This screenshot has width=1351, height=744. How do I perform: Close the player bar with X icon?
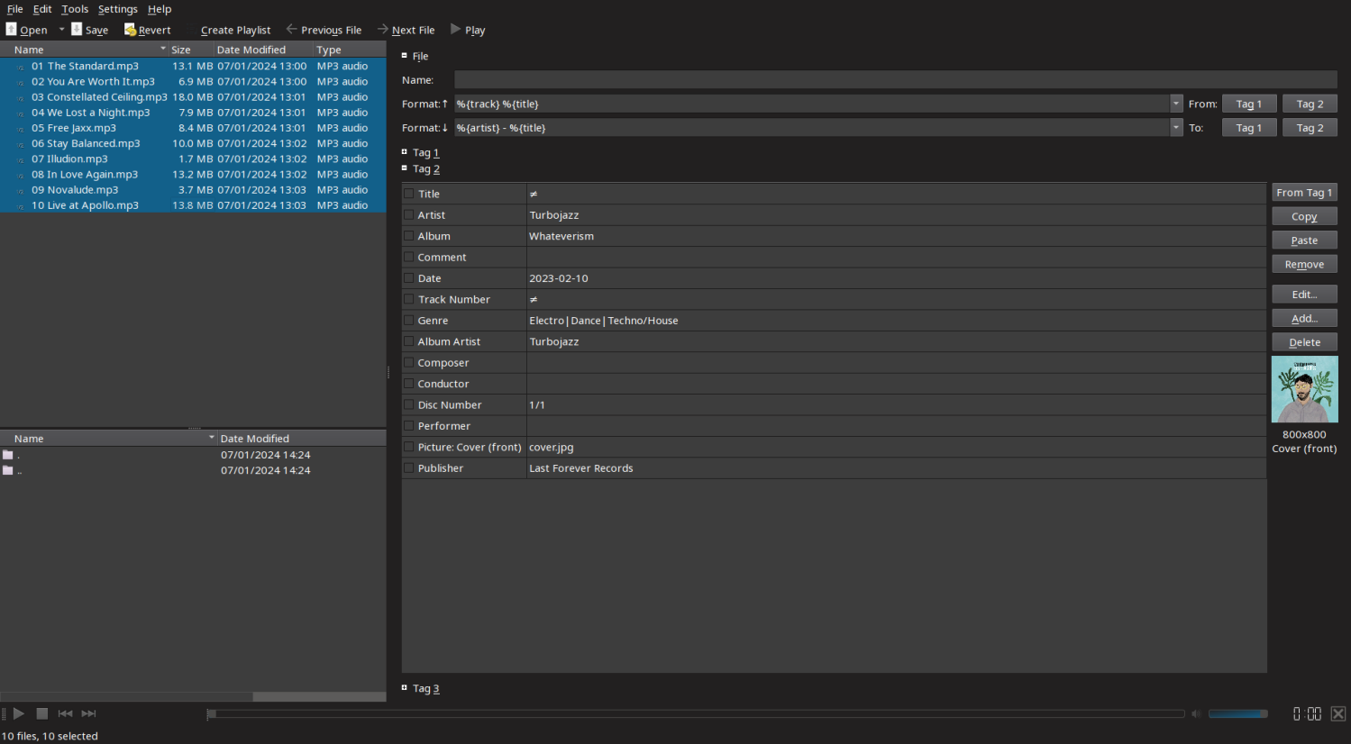1337,713
